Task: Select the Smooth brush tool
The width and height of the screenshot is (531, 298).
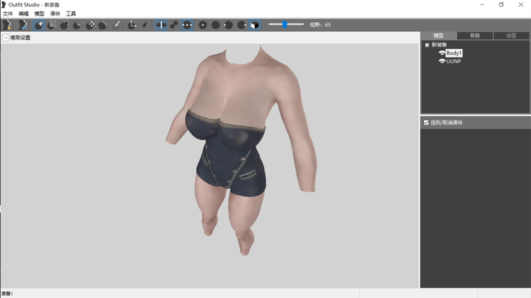Action: point(103,25)
